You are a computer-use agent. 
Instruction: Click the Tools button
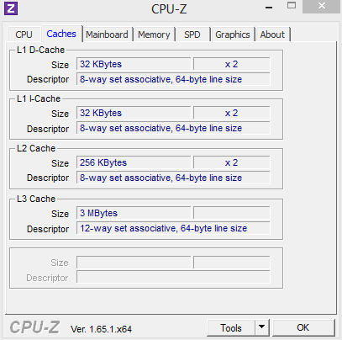pos(231,327)
